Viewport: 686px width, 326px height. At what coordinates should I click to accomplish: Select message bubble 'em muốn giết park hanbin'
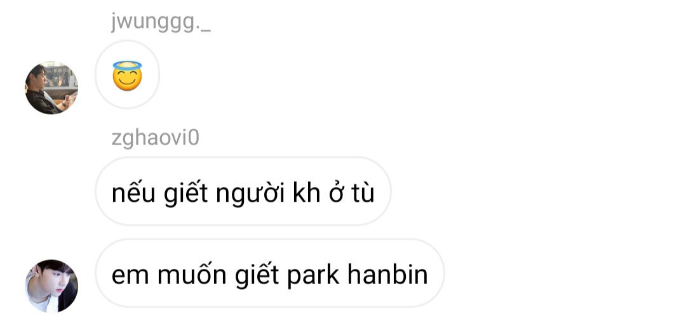coord(270,273)
